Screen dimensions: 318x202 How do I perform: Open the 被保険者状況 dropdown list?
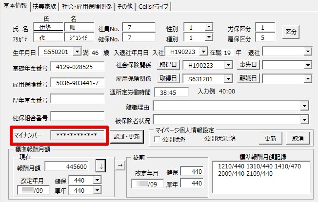coord(304,120)
